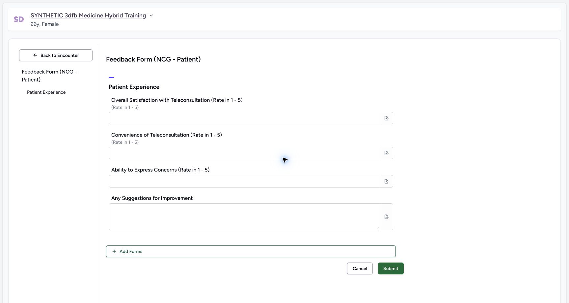Screen dimensions: 569x303
Task: Click the Patient Experience section heading in form
Action: 134,87
